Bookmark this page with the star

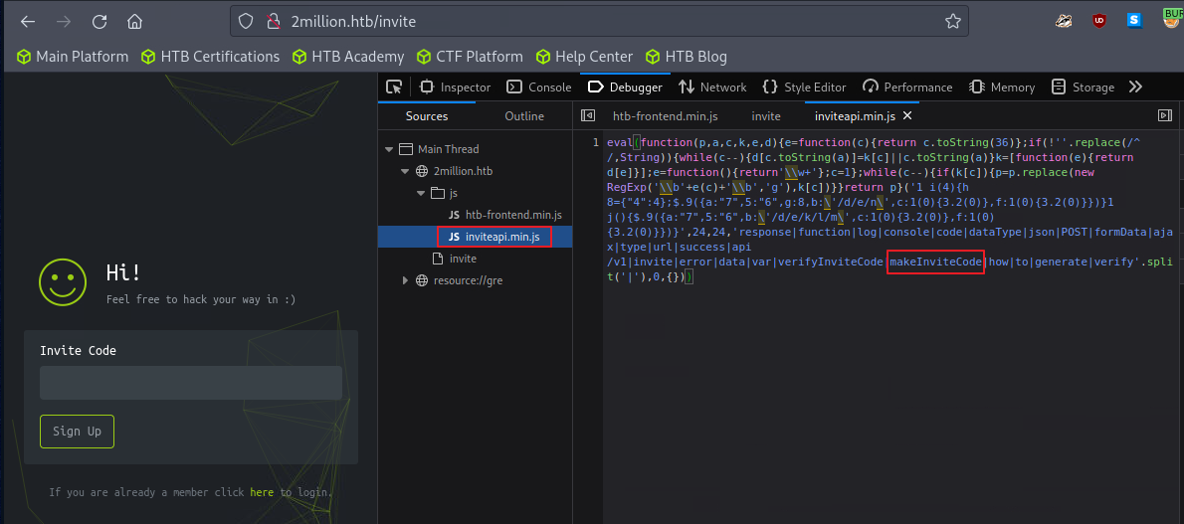coord(953,21)
